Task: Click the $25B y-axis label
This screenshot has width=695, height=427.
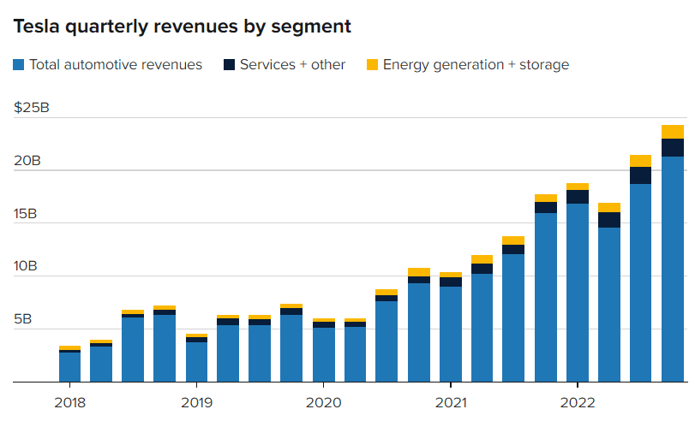Action: click(x=32, y=108)
